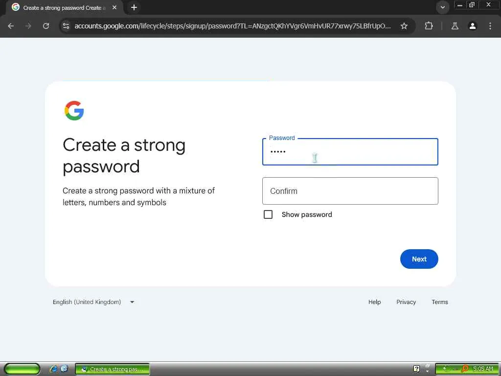Open the Privacy link
The height and width of the screenshot is (376, 501).
(x=406, y=302)
